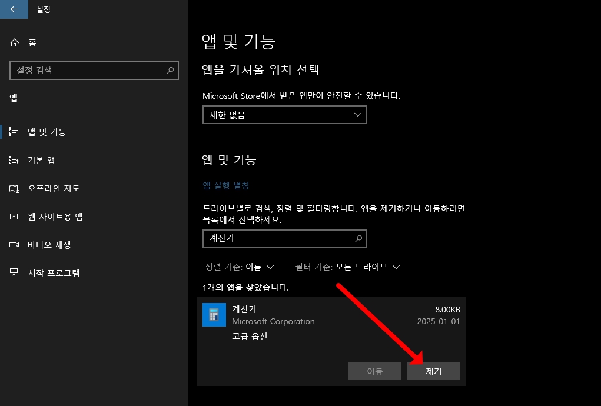The height and width of the screenshot is (406, 601).
Task: Select the Calculator app tile icon
Action: click(x=214, y=315)
